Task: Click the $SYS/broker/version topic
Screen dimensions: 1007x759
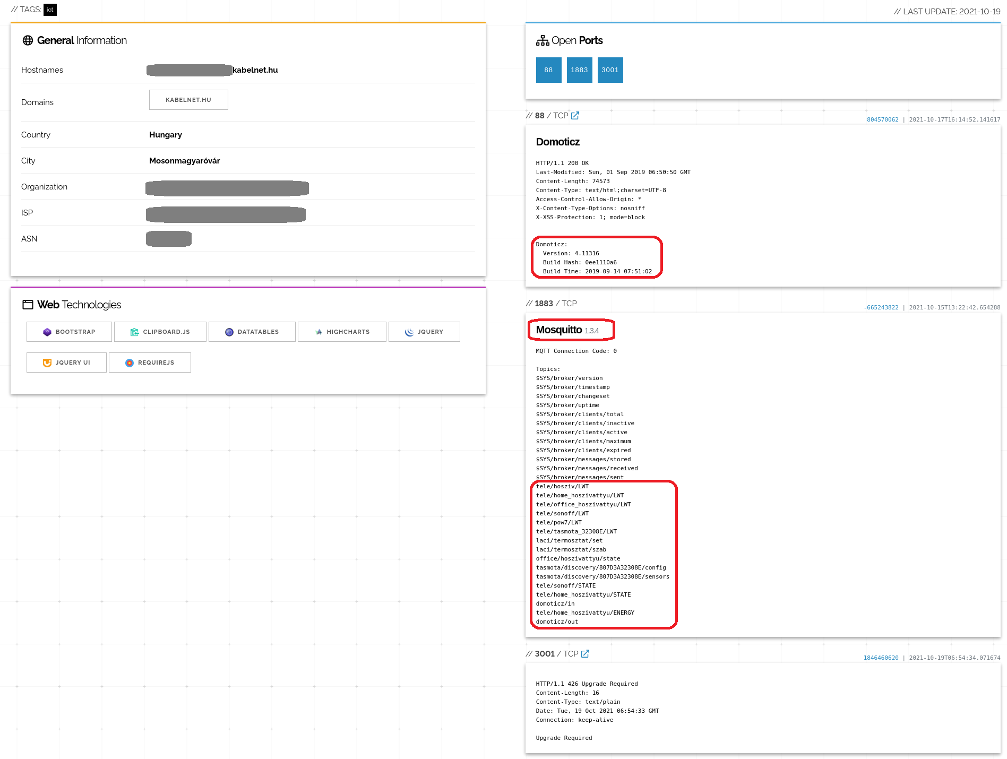Action: 570,378
